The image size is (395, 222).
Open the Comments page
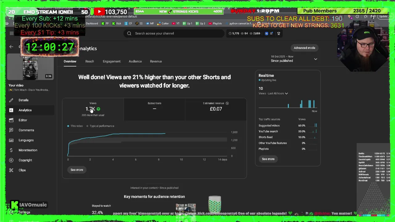[x=26, y=130]
